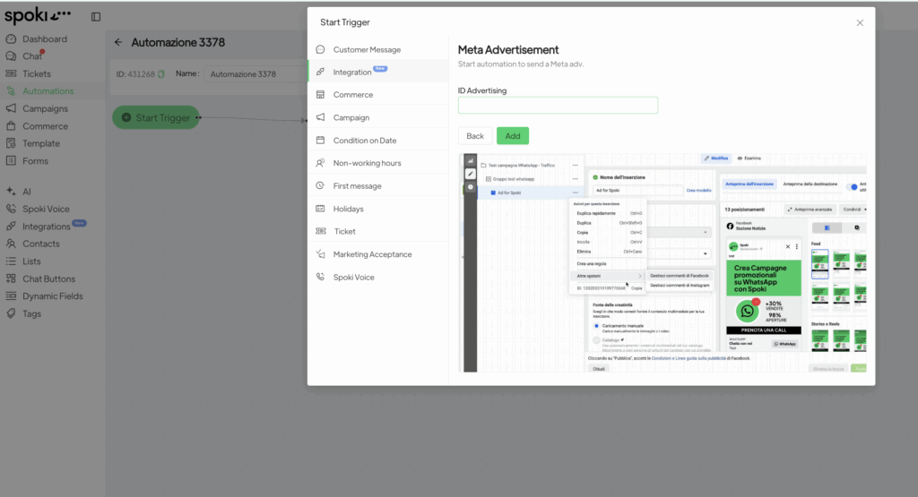The width and height of the screenshot is (918, 497).
Task: Click the Non-working hours person icon
Action: 321,163
